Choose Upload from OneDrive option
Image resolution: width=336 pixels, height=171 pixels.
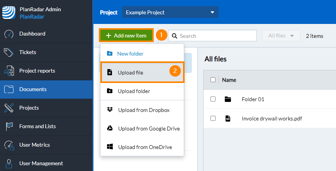click(x=145, y=147)
